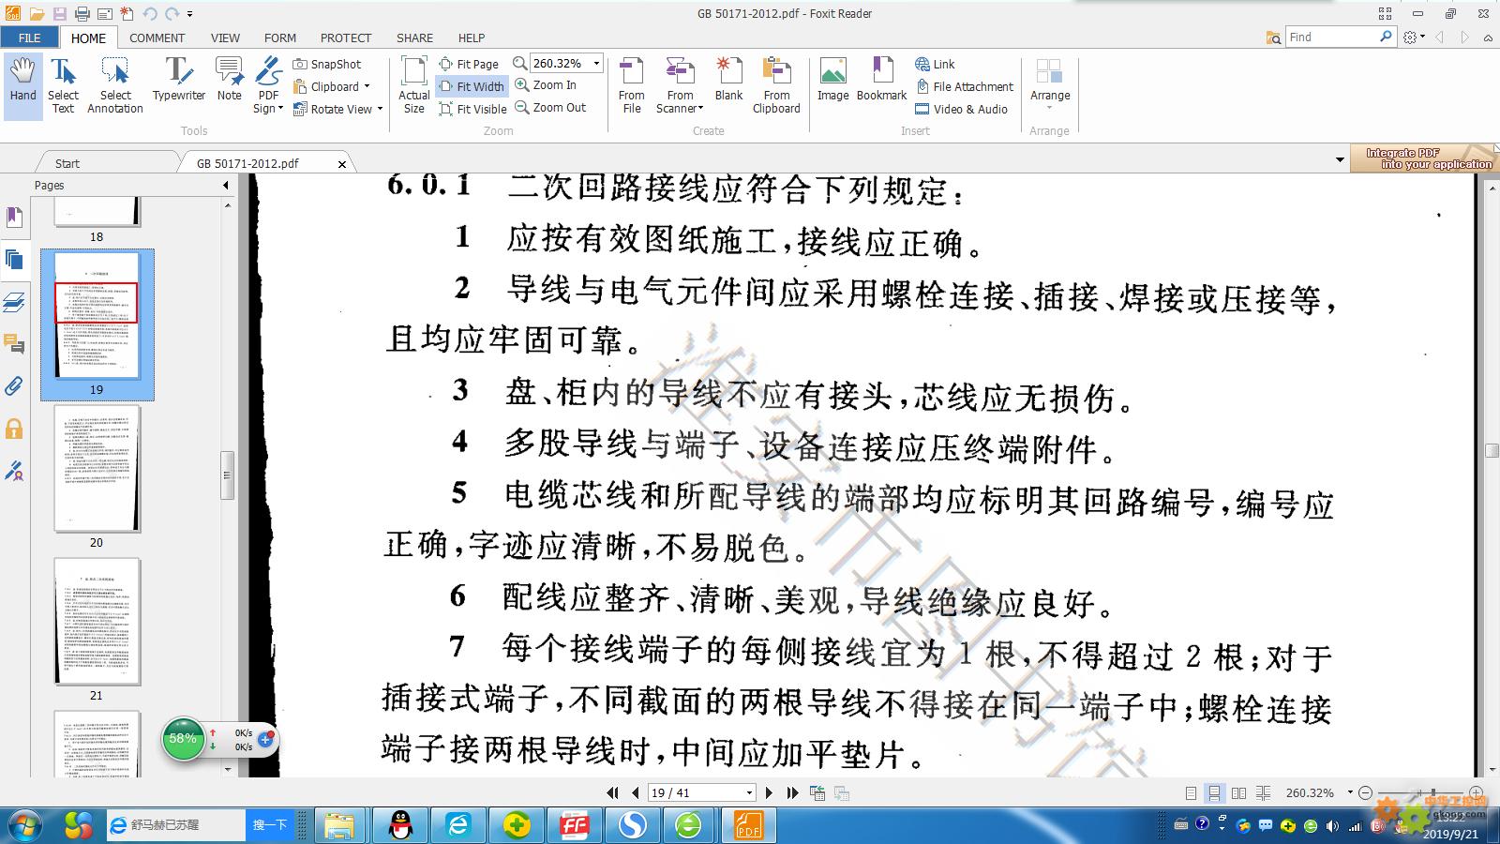Switch to the PROTECT tab
The image size is (1500, 844).
pyautogui.click(x=346, y=38)
